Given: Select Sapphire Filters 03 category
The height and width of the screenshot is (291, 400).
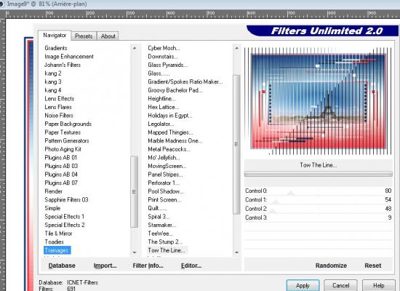Looking at the screenshot, I should tap(66, 199).
